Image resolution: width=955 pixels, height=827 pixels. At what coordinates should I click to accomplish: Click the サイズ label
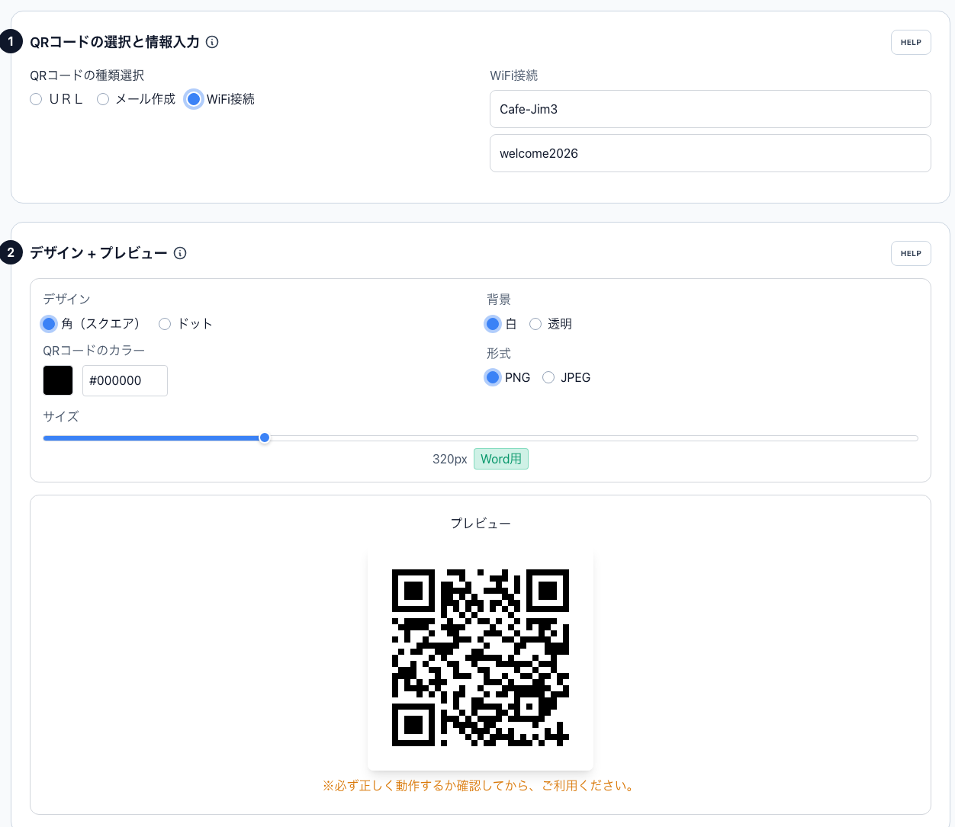pos(61,417)
